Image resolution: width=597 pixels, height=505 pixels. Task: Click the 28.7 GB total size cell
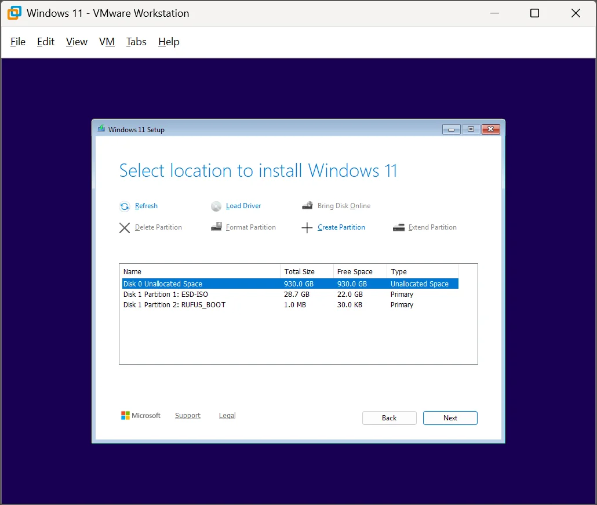tap(297, 295)
